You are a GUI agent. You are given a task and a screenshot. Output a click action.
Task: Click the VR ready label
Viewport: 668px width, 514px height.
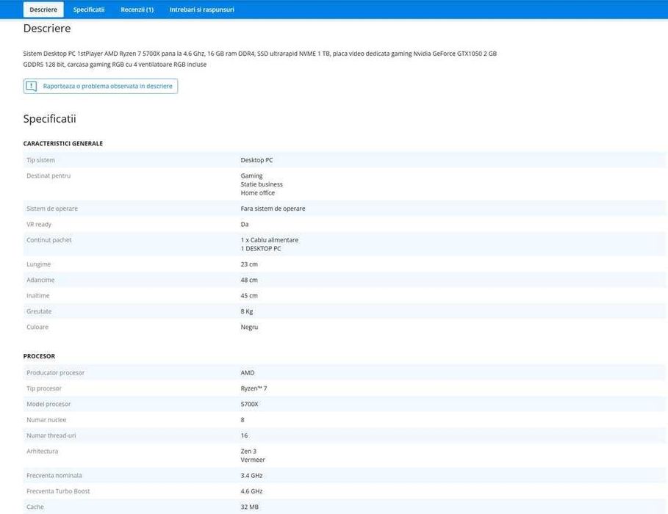(39, 225)
